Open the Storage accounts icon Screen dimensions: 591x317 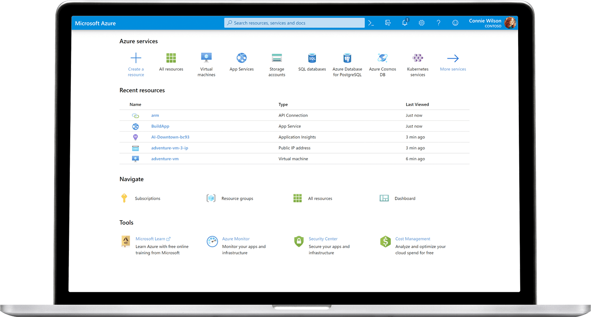tap(277, 58)
